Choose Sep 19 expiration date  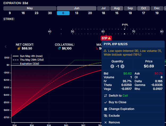[130, 13]
